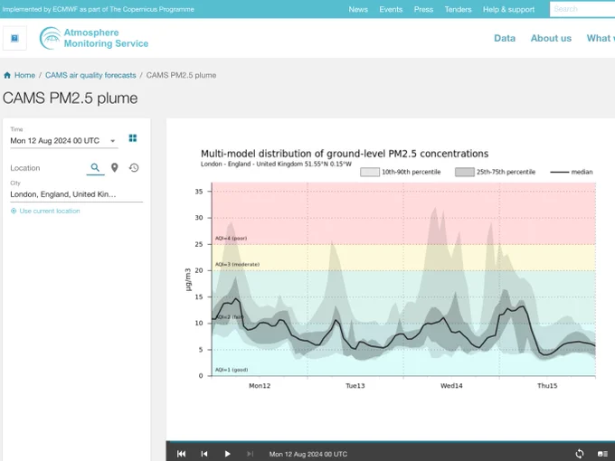Click the µg/m3 y-axis unit label

pos(188,279)
